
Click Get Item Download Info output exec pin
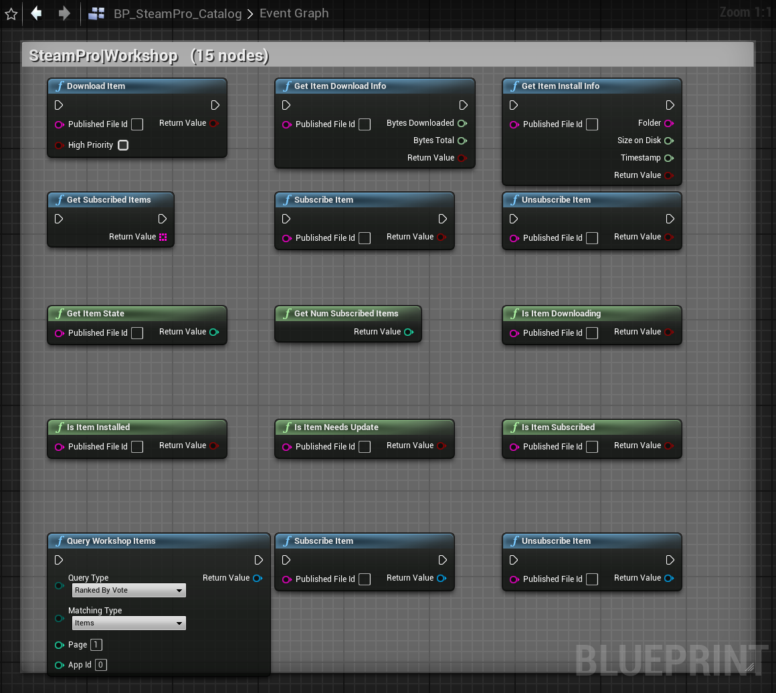coord(463,105)
